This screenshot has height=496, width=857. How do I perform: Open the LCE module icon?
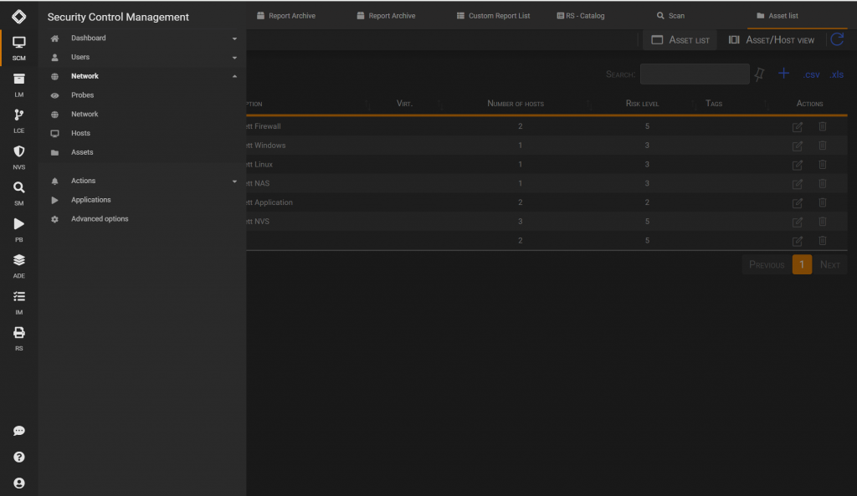[19, 120]
